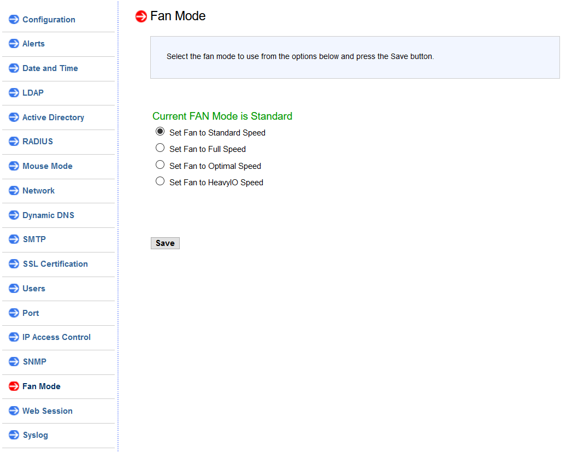Open IP Access Control page

pyautogui.click(x=56, y=337)
